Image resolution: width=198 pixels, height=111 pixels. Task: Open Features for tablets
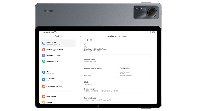point(58,55)
